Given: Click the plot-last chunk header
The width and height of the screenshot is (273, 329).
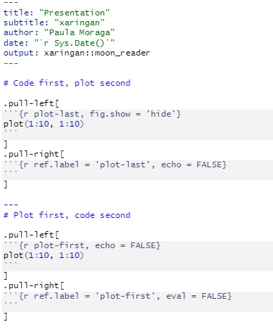Looking at the screenshot, I should (92, 114).
